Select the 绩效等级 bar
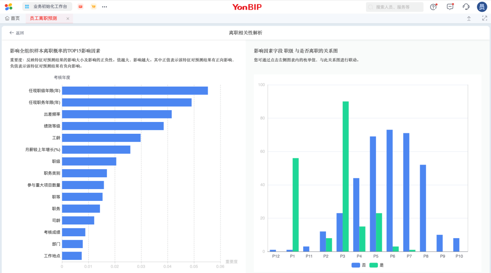Screen dimensions: 491x273 pyautogui.click(x=113, y=126)
